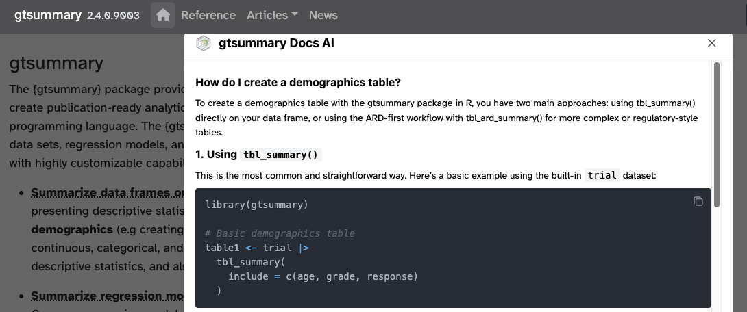Screen dimensions: 747x312
Task: Expand the Articles dropdown menu
Action: (x=272, y=15)
